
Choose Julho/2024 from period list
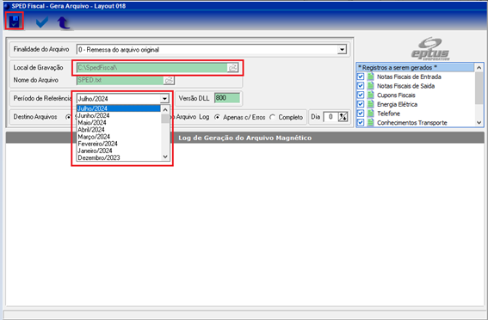coord(119,108)
